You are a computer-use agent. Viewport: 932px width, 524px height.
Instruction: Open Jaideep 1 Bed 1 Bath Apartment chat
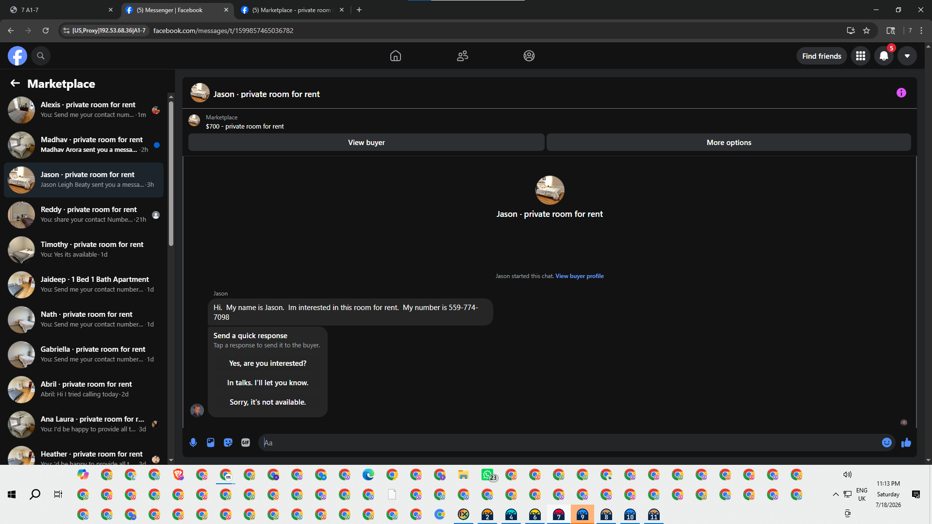pyautogui.click(x=83, y=285)
